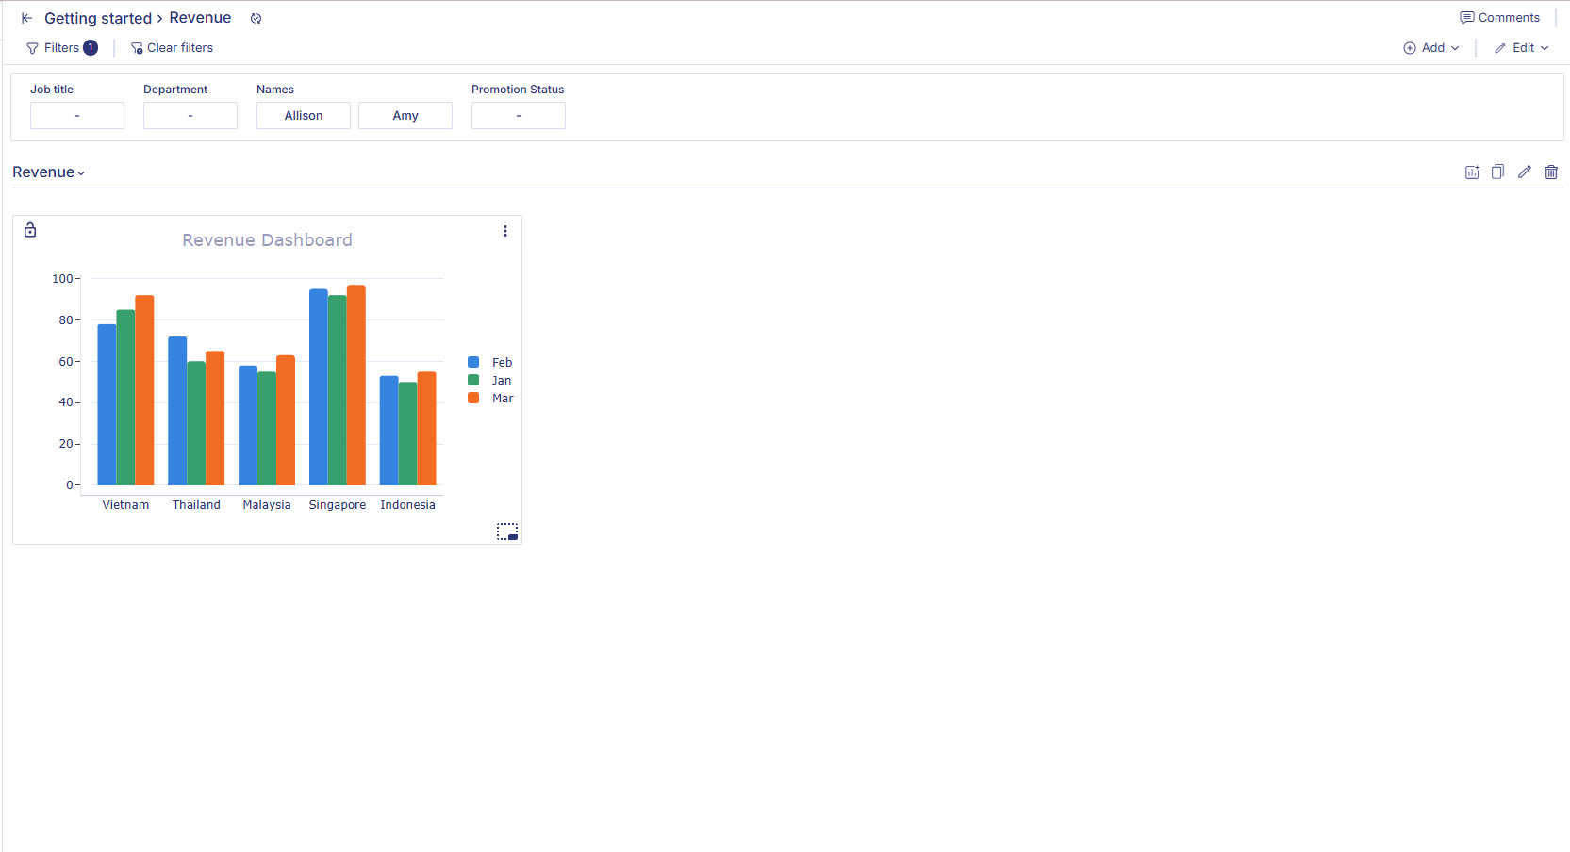Select the Allison name filter box
This screenshot has height=852, width=1570.
click(x=304, y=116)
